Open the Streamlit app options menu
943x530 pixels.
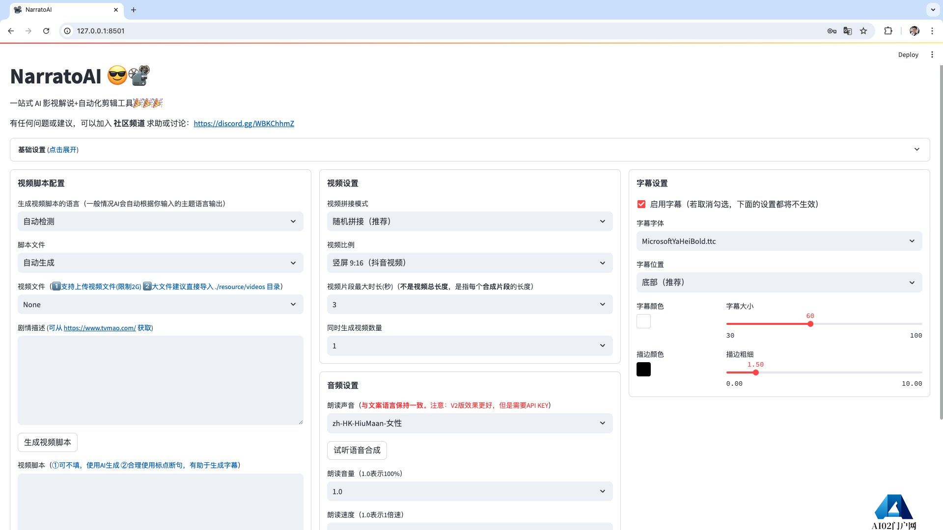pyautogui.click(x=932, y=54)
